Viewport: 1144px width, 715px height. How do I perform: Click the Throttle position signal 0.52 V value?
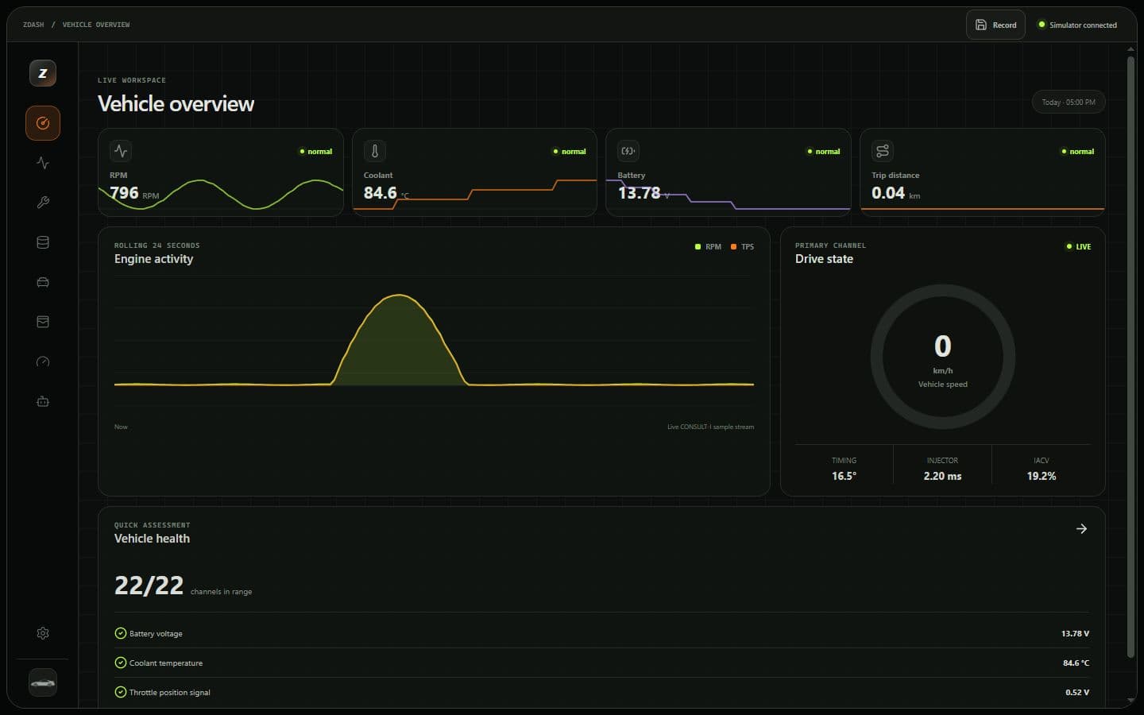pyautogui.click(x=1077, y=692)
